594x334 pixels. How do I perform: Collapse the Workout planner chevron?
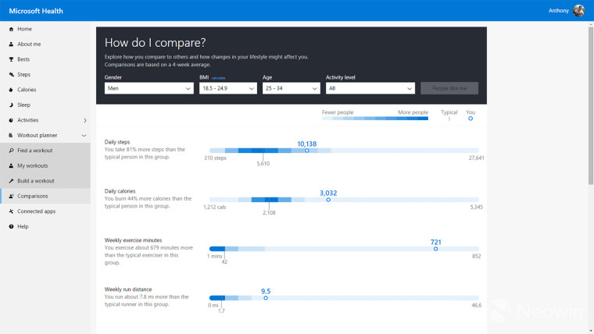[x=84, y=136]
